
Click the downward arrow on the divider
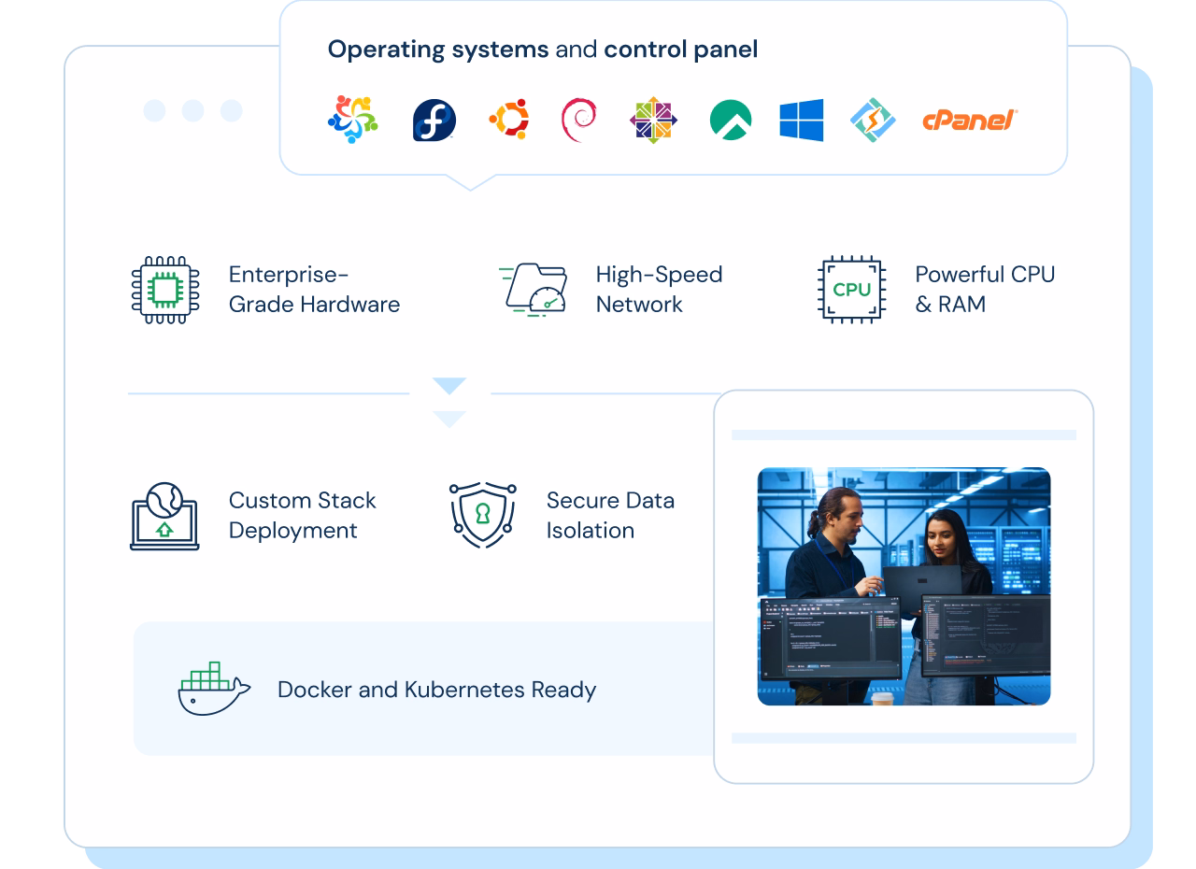(x=449, y=402)
